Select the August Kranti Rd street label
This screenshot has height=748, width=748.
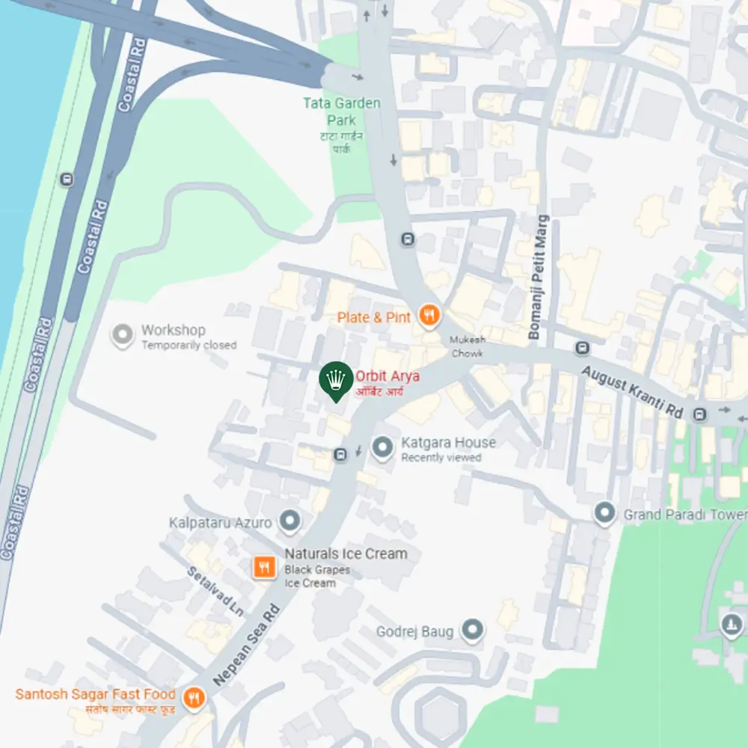click(x=633, y=392)
